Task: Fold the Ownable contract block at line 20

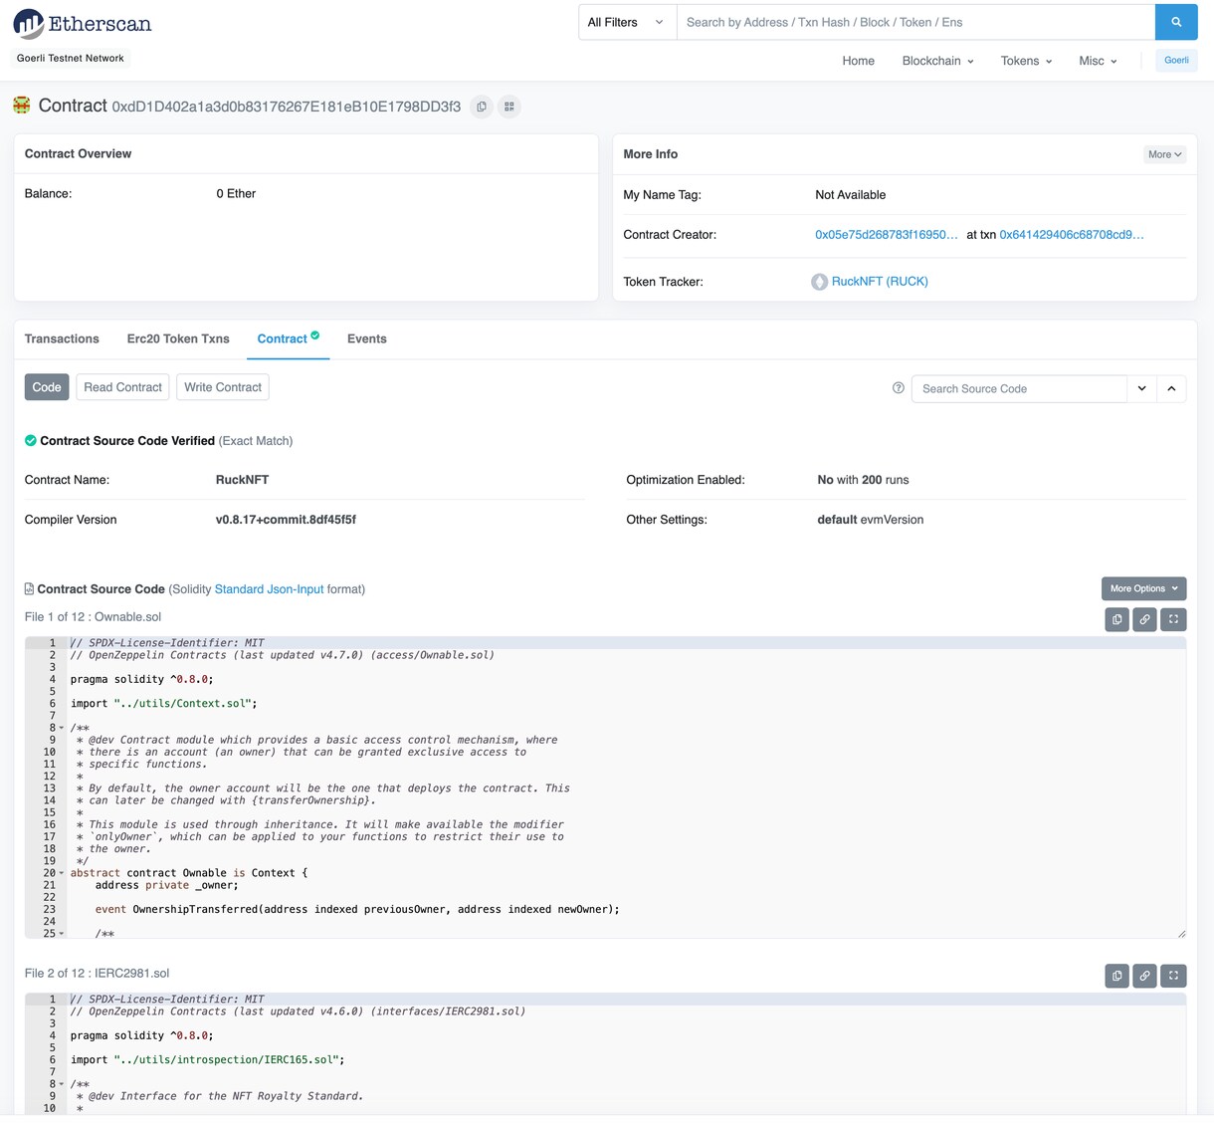Action: pos(62,873)
